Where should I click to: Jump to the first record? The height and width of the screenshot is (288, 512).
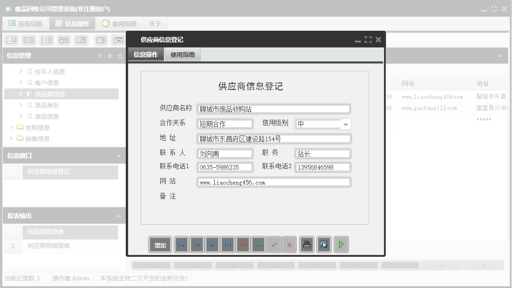coord(181,244)
